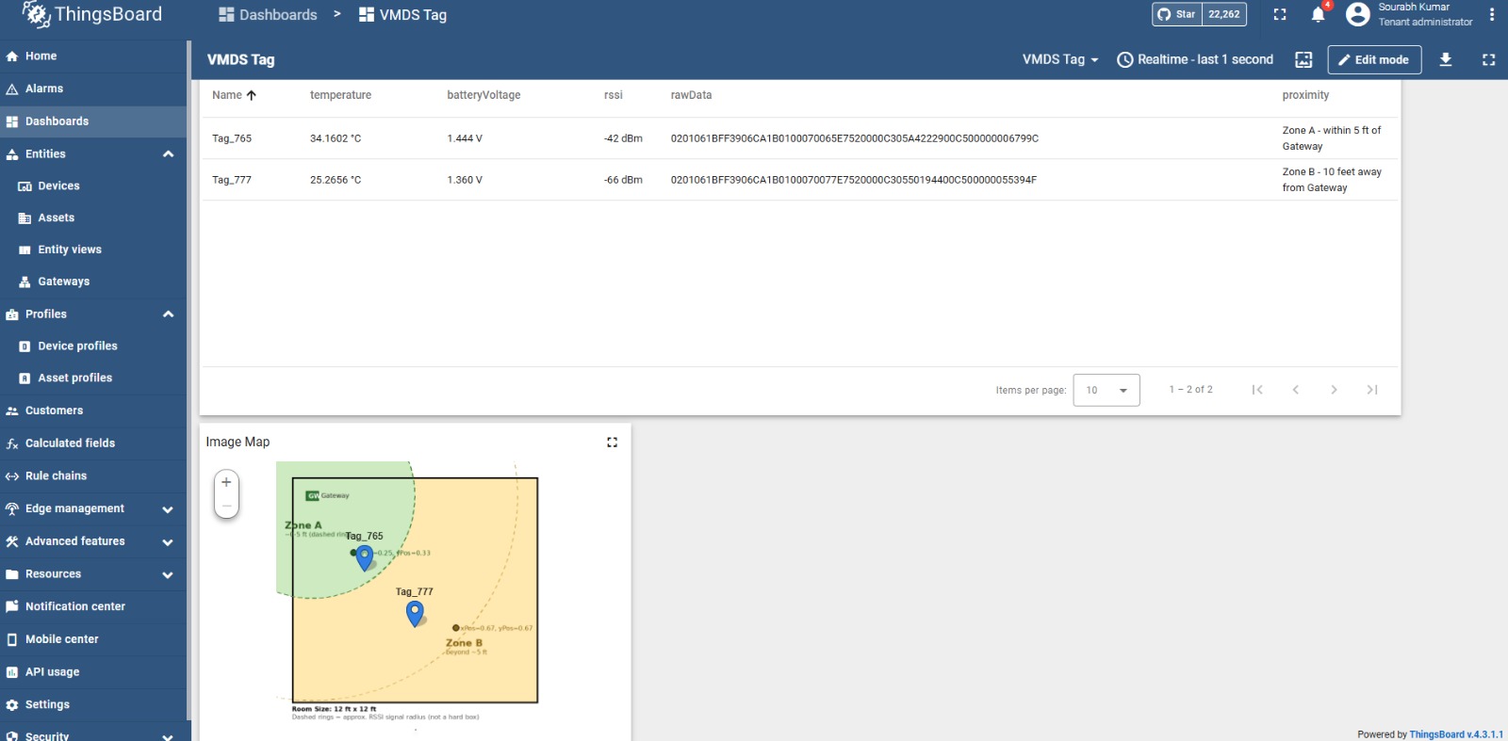Open the Devices menu item
Screen dimensions: 1508x741
pos(93,186)
